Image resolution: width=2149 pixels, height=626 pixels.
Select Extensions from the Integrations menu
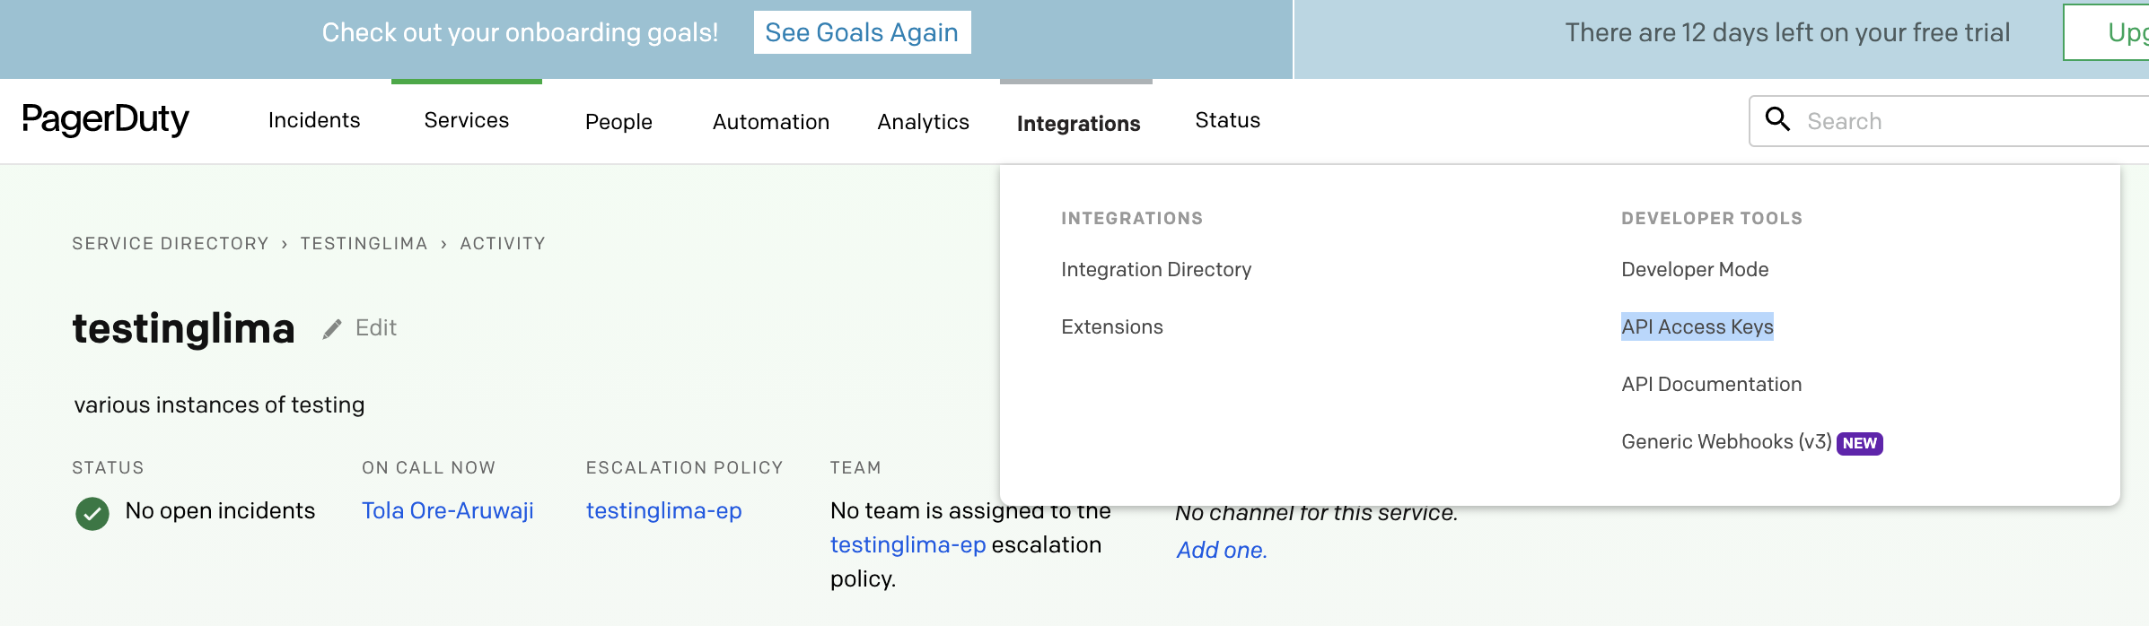pyautogui.click(x=1112, y=326)
